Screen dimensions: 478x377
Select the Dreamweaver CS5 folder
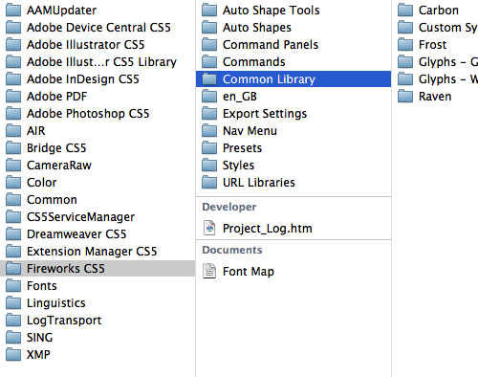click(x=98, y=234)
